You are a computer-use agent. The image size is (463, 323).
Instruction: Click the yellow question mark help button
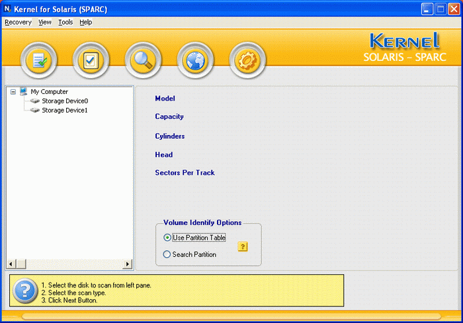tap(243, 247)
